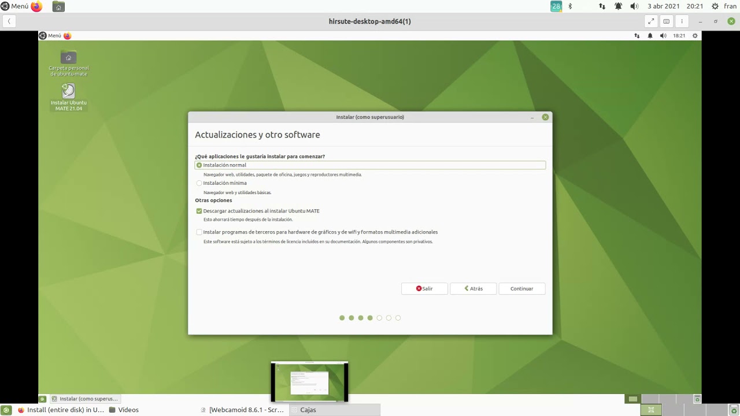740x416 pixels.
Task: Go back using the Boxes back arrow
Action: tap(9, 21)
